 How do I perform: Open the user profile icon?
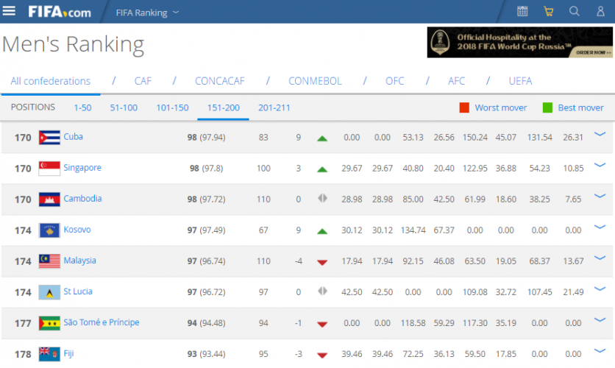600,11
